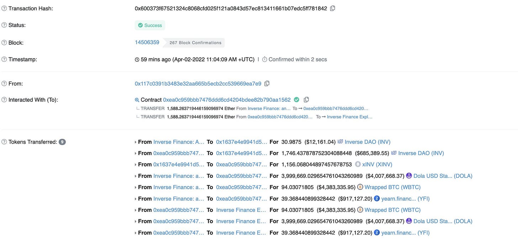
Task: Click WBTC icon in the row to Inverse Finance E...
Action: (360, 210)
